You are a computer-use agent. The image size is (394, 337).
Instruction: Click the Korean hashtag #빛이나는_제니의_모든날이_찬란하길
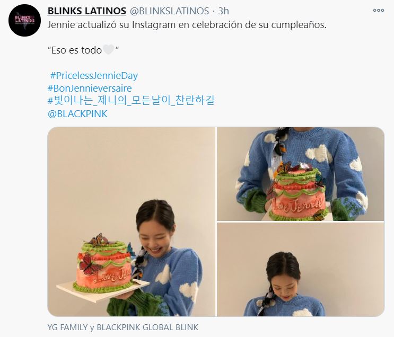pyautogui.click(x=131, y=101)
